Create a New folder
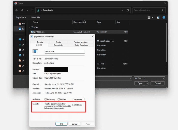 coord(36,17)
